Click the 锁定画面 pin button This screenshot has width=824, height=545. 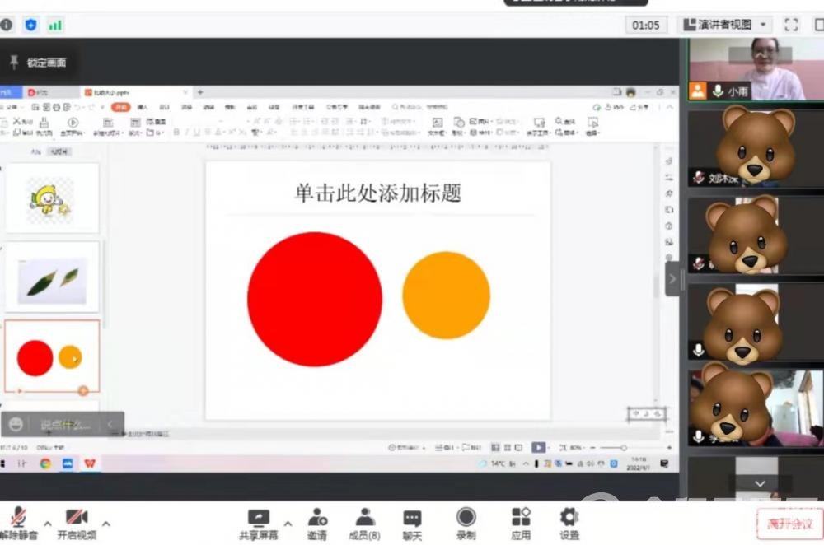coord(38,63)
